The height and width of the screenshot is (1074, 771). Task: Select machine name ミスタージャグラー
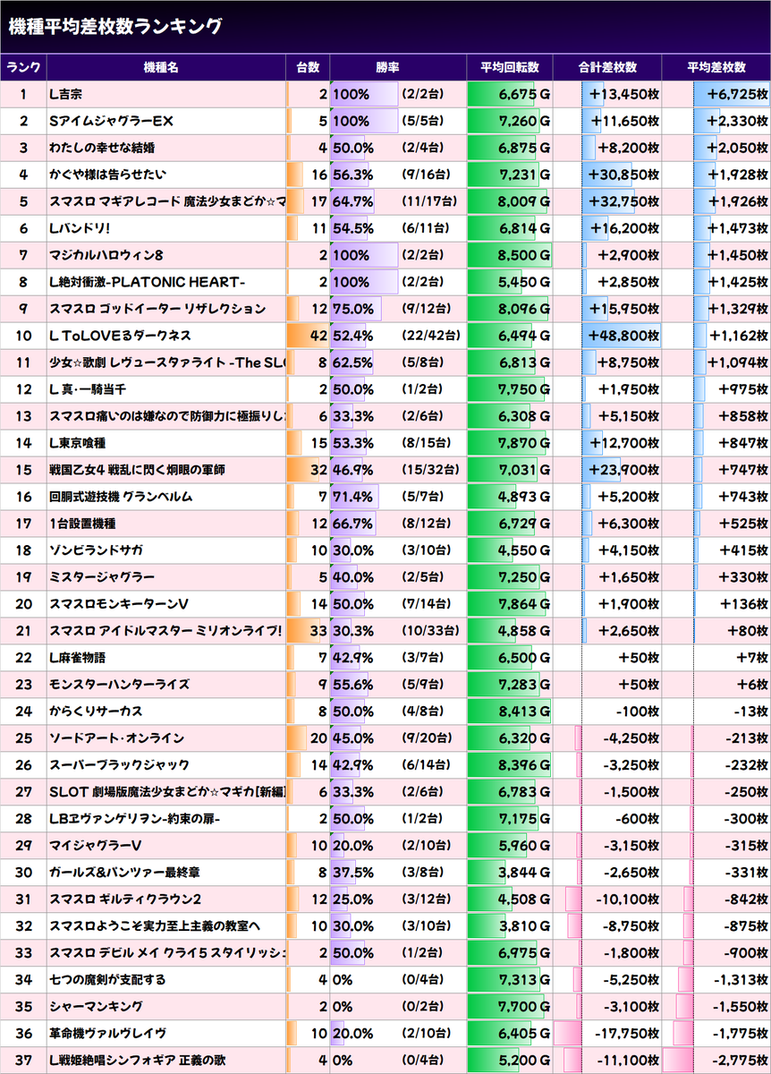(x=102, y=577)
